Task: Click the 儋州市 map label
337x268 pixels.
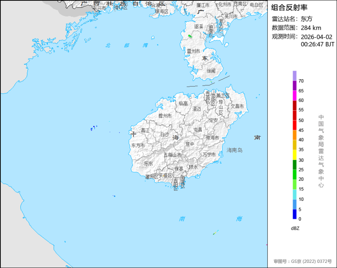Action: pyautogui.click(x=165, y=116)
